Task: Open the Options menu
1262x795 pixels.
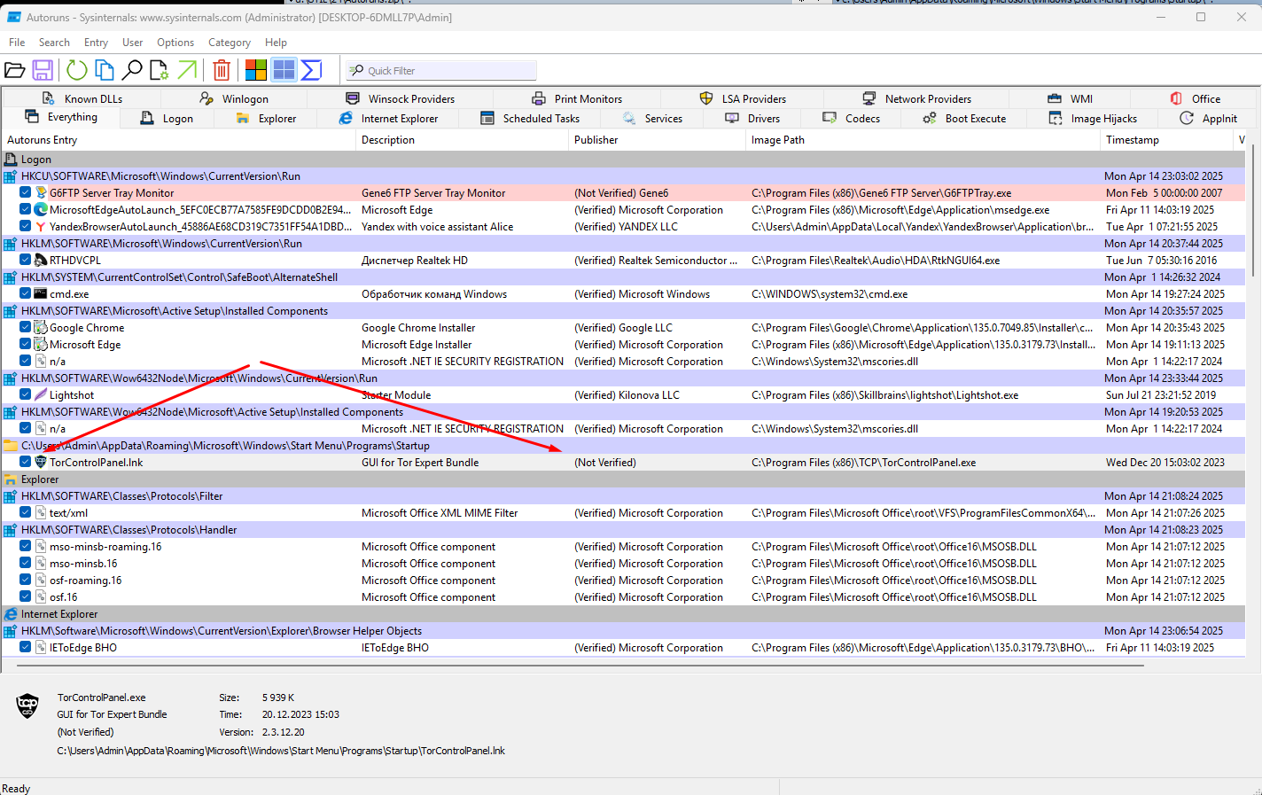Action: tap(175, 43)
